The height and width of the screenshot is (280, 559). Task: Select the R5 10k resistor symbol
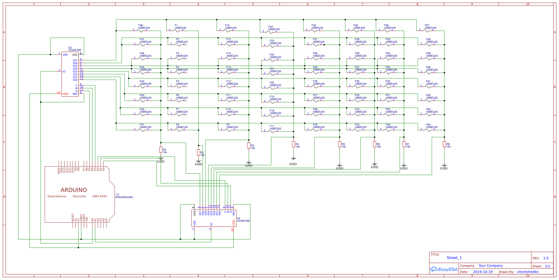[x=339, y=144]
